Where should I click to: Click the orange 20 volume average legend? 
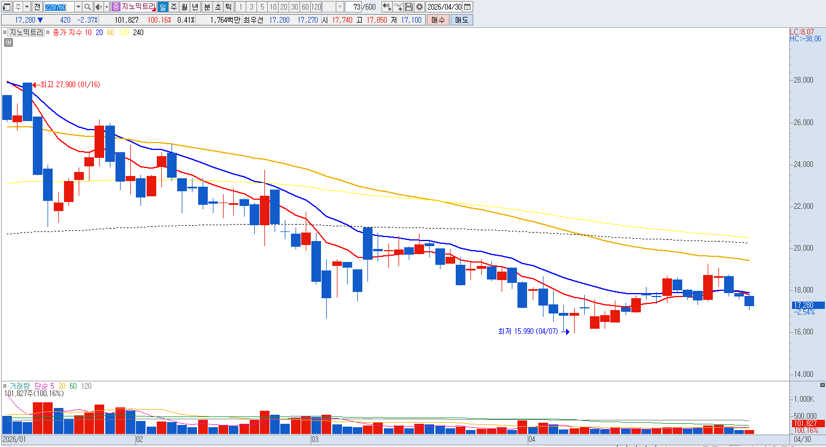(x=62, y=386)
